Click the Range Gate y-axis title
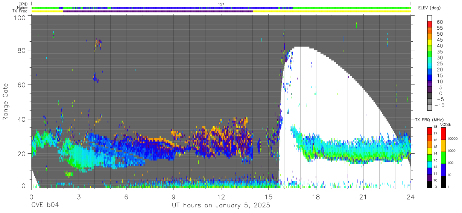 click(x=6, y=101)
